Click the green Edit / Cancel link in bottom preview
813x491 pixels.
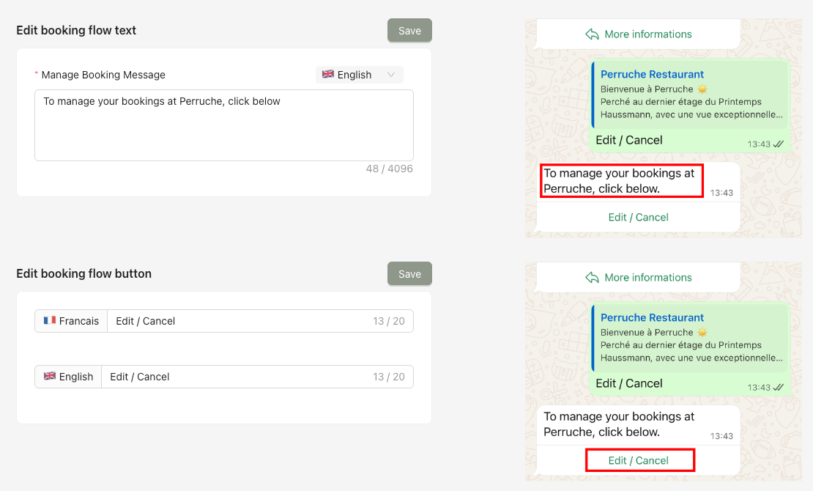coord(638,461)
